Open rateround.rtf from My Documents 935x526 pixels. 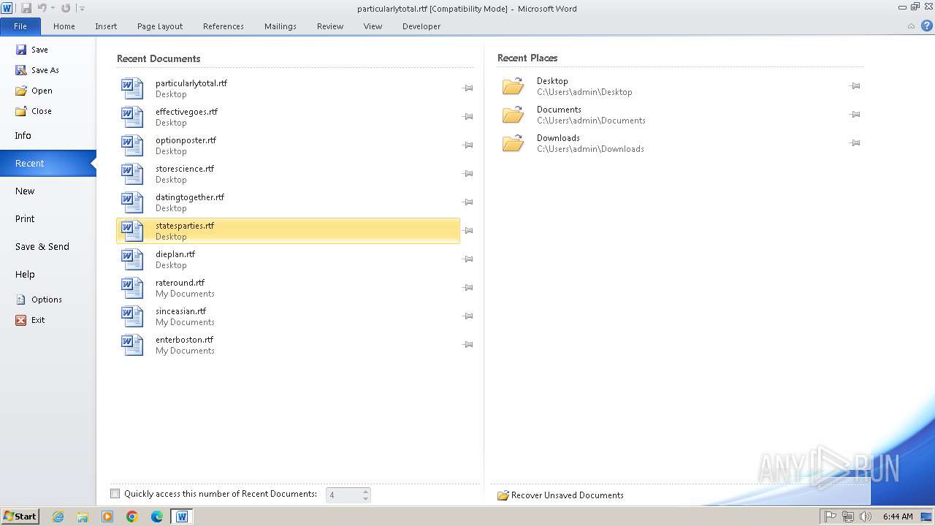pos(288,288)
